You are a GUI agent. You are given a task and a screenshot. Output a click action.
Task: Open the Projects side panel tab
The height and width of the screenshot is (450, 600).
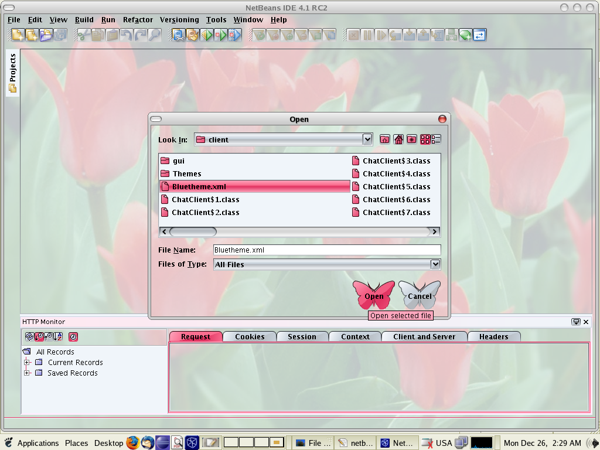click(13, 73)
